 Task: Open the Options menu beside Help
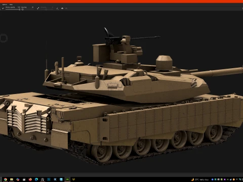pyautogui.click(x=5, y=5)
